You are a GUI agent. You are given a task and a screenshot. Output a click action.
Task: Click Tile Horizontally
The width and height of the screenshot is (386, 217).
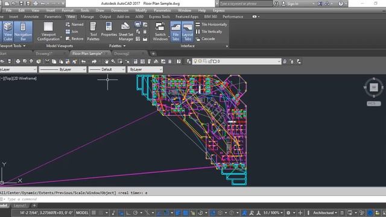point(211,24)
